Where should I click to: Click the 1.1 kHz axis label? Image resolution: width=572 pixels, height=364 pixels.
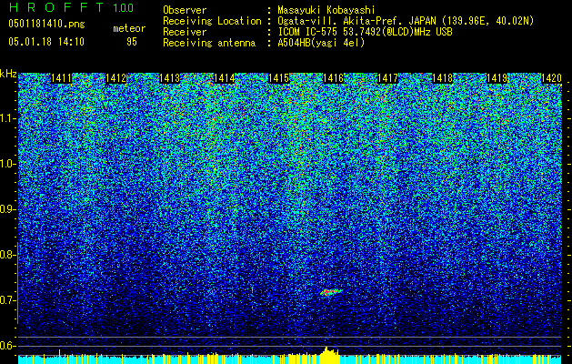tap(7, 118)
